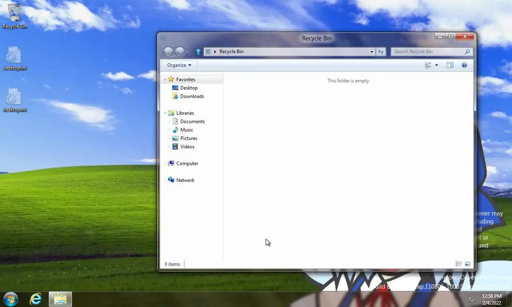Open the Documents library
This screenshot has width=512, height=307.
(x=192, y=122)
